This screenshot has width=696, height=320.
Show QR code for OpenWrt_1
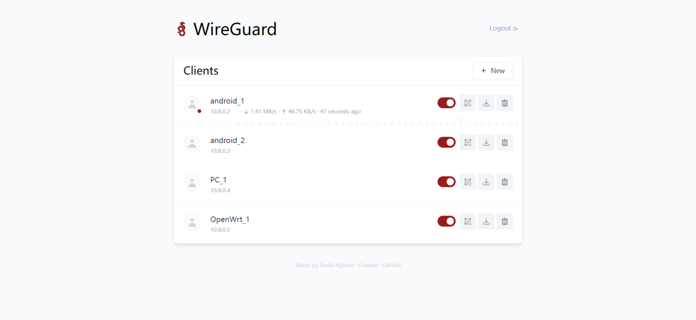(x=468, y=221)
